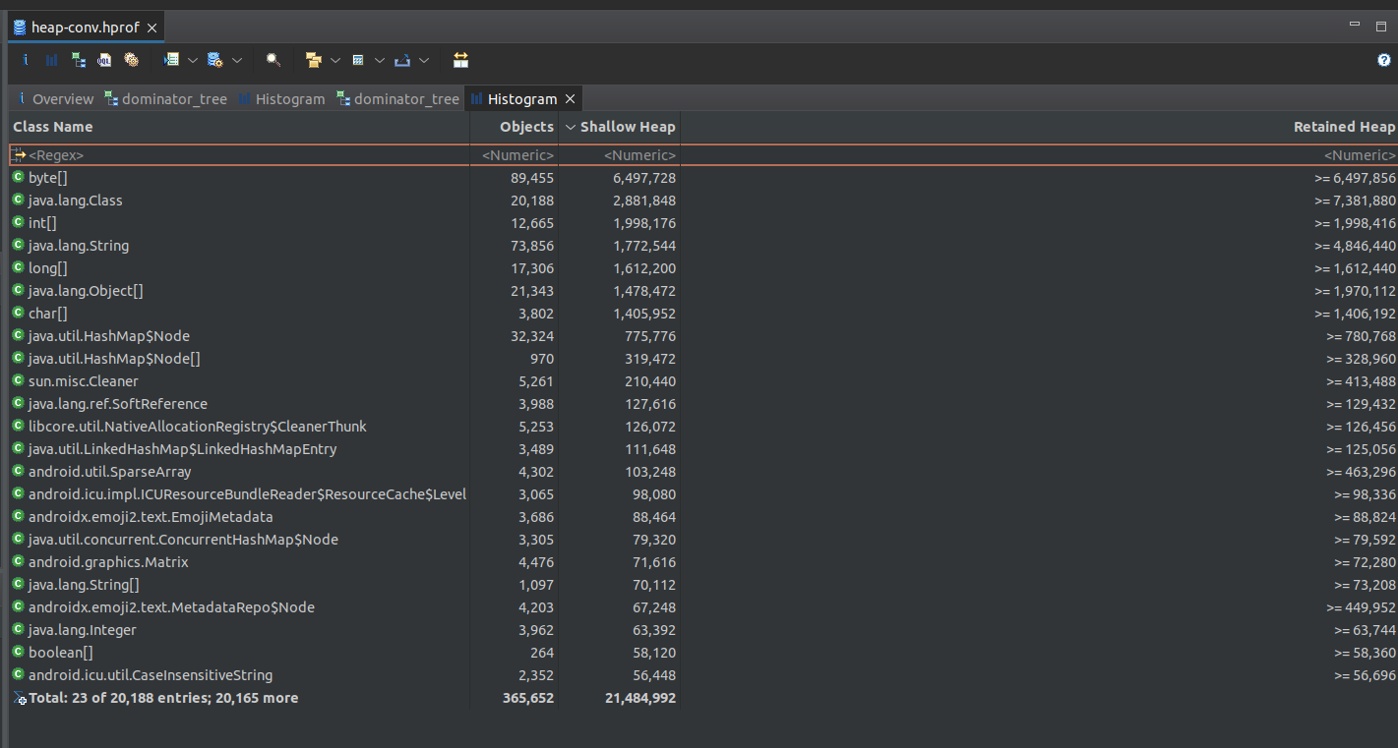This screenshot has height=748, width=1398.
Task: Open the Query Browser icon
Action: (x=214, y=60)
